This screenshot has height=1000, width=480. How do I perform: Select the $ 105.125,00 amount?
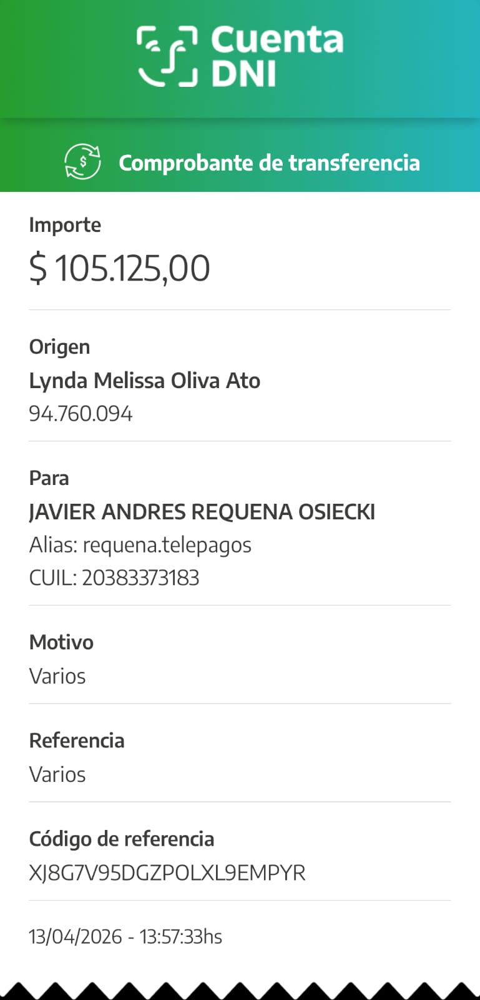point(119,268)
